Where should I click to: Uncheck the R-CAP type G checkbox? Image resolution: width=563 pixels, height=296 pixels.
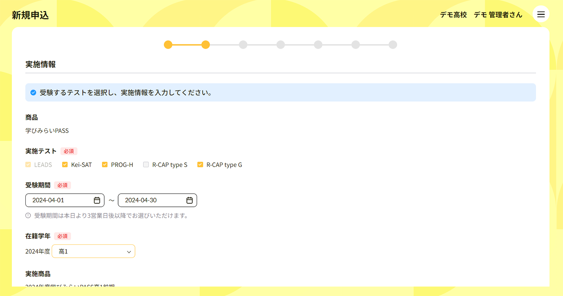coord(200,165)
